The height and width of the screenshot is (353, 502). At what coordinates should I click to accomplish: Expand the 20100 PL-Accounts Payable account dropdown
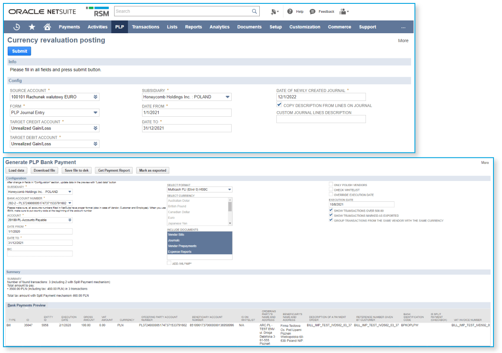click(x=70, y=220)
